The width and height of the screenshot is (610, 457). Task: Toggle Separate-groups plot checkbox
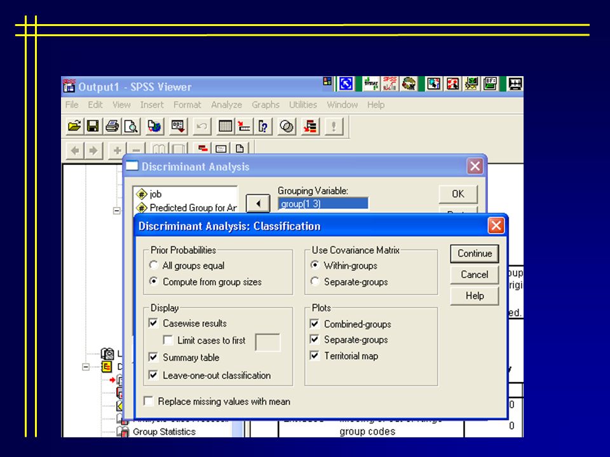pyautogui.click(x=315, y=339)
